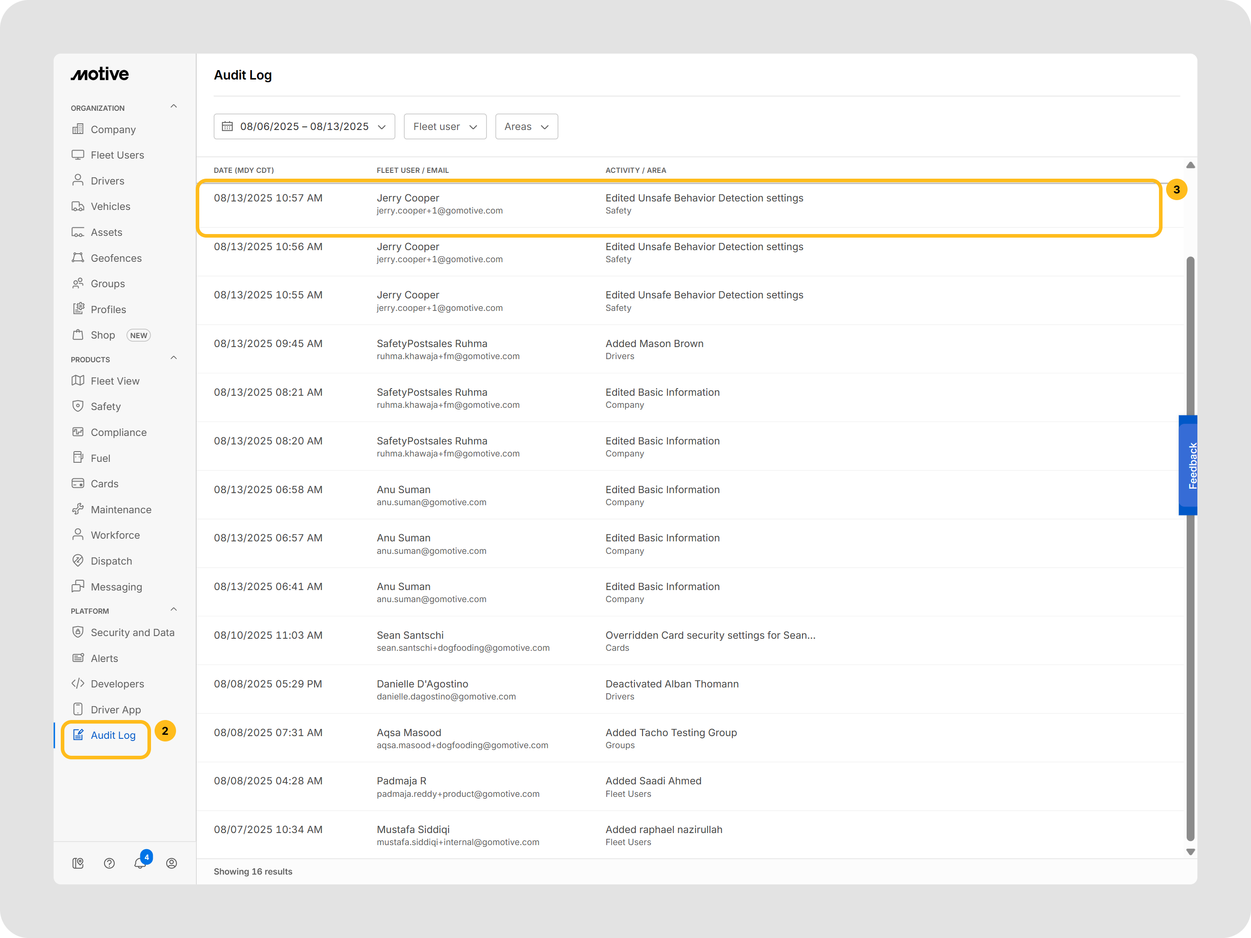Click the Safety shield icon
Screen dimensions: 1251x938
[x=78, y=406]
